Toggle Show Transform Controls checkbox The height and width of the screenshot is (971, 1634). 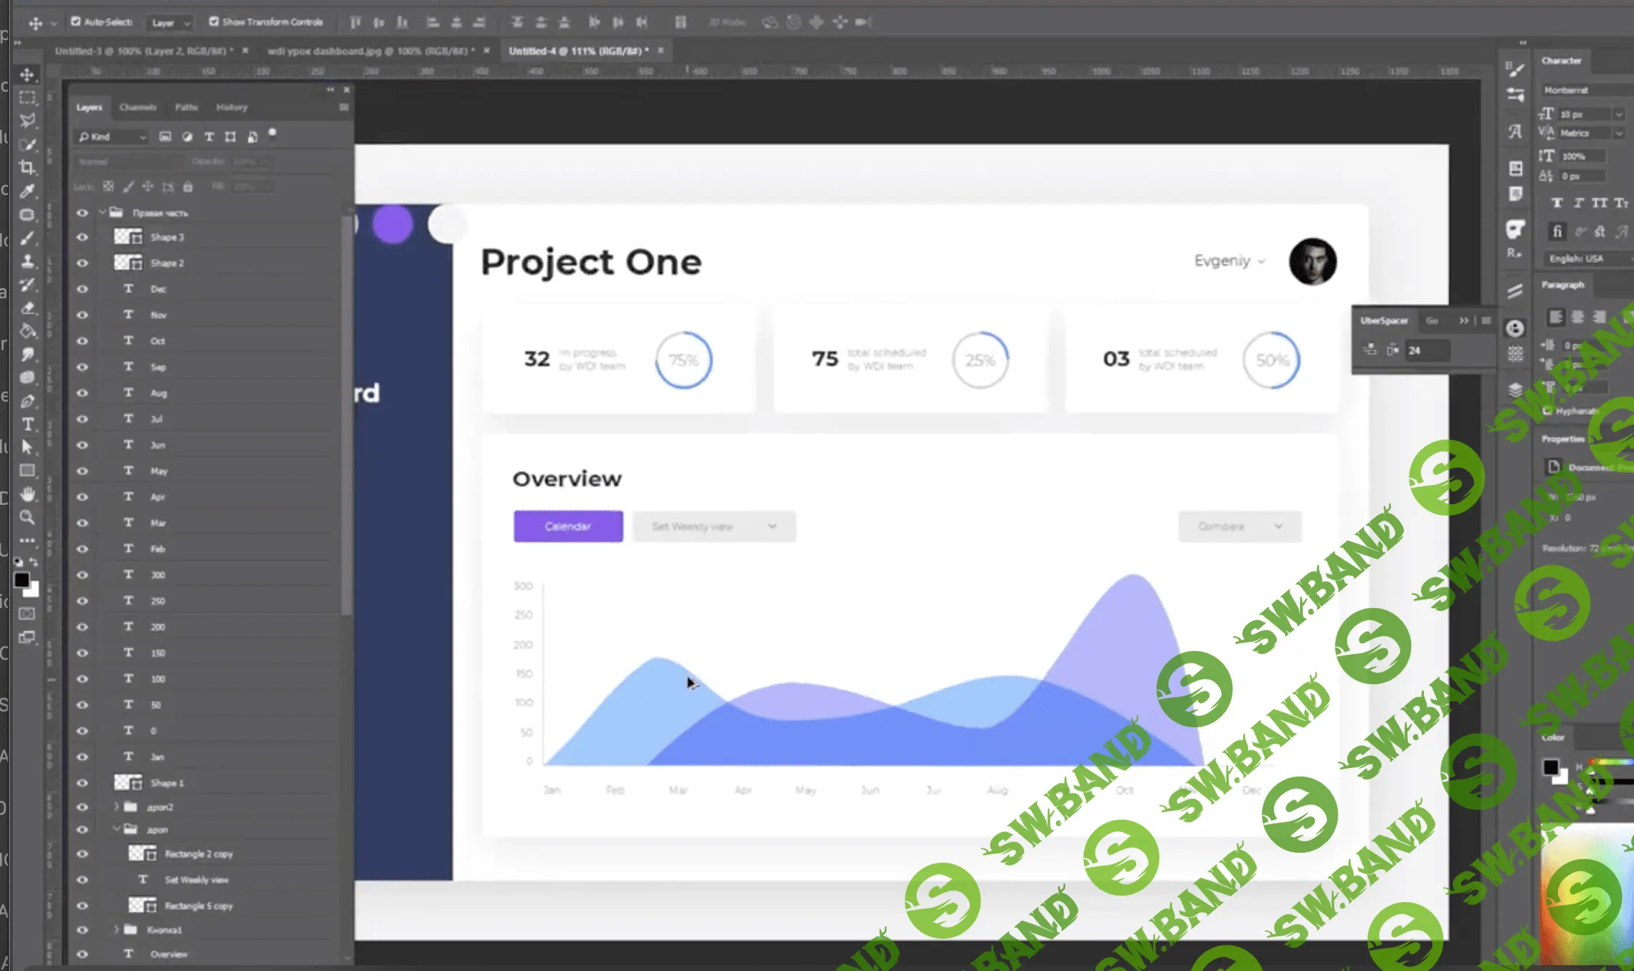click(x=214, y=22)
